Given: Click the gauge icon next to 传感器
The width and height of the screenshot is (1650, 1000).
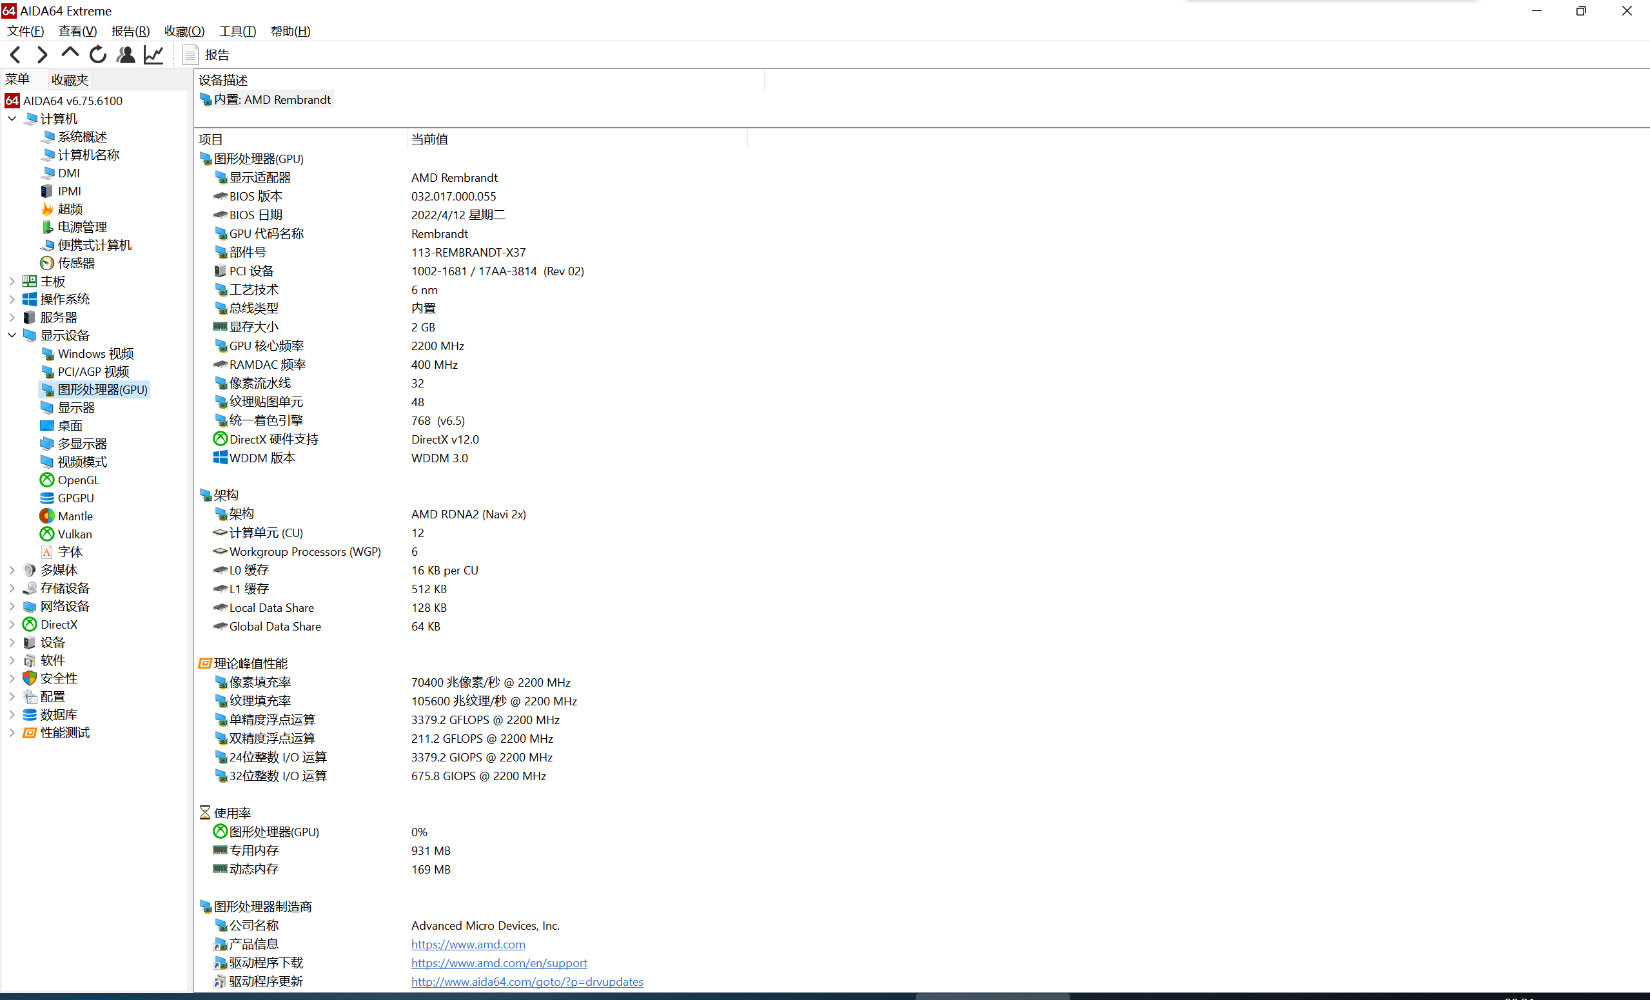Looking at the screenshot, I should pyautogui.click(x=47, y=263).
